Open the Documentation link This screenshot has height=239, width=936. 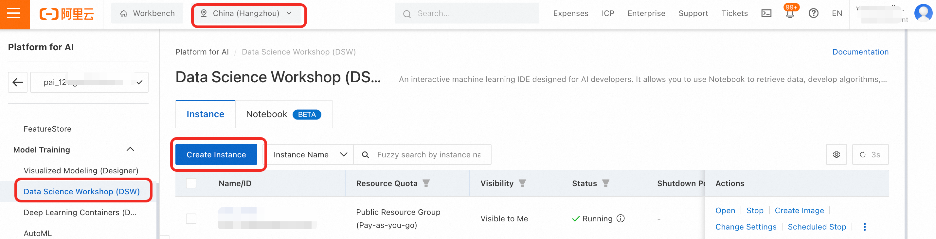coord(860,52)
